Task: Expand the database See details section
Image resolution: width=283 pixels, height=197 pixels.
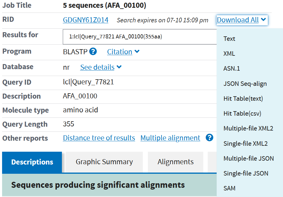Action: tap(101, 67)
